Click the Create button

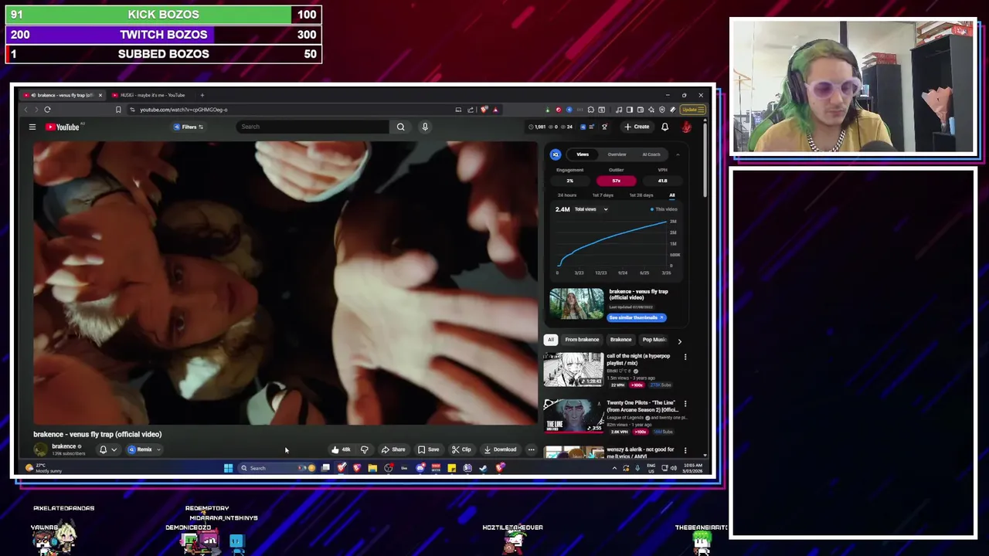pyautogui.click(x=637, y=127)
